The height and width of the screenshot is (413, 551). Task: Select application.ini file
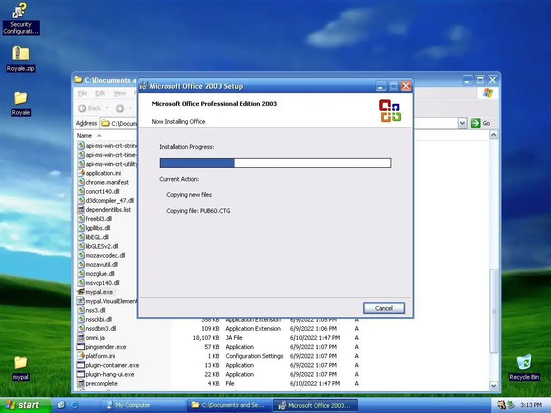coord(99,173)
